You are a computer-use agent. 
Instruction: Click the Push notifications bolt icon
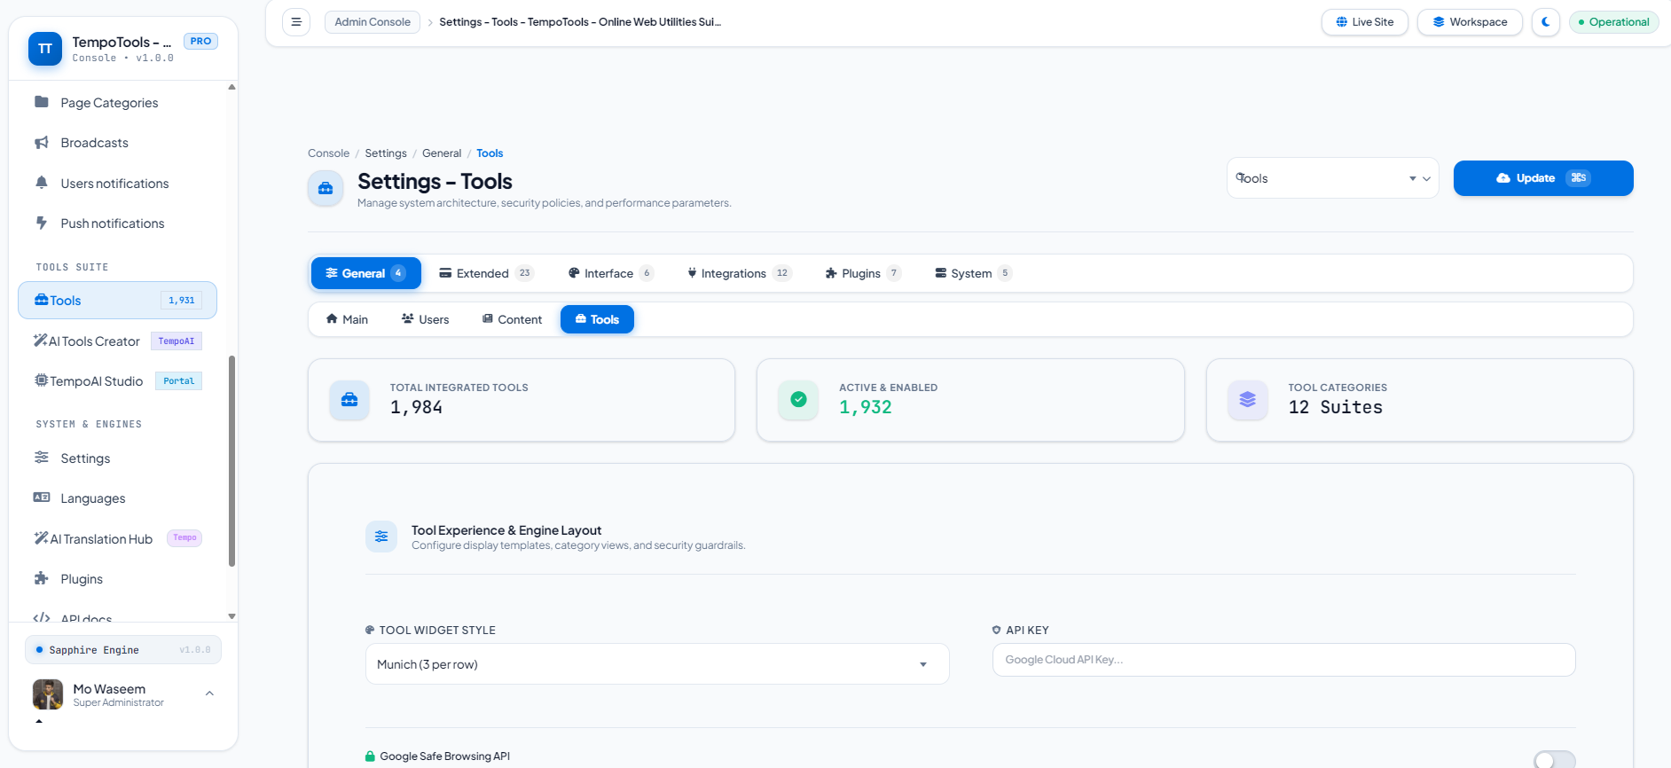click(x=42, y=223)
